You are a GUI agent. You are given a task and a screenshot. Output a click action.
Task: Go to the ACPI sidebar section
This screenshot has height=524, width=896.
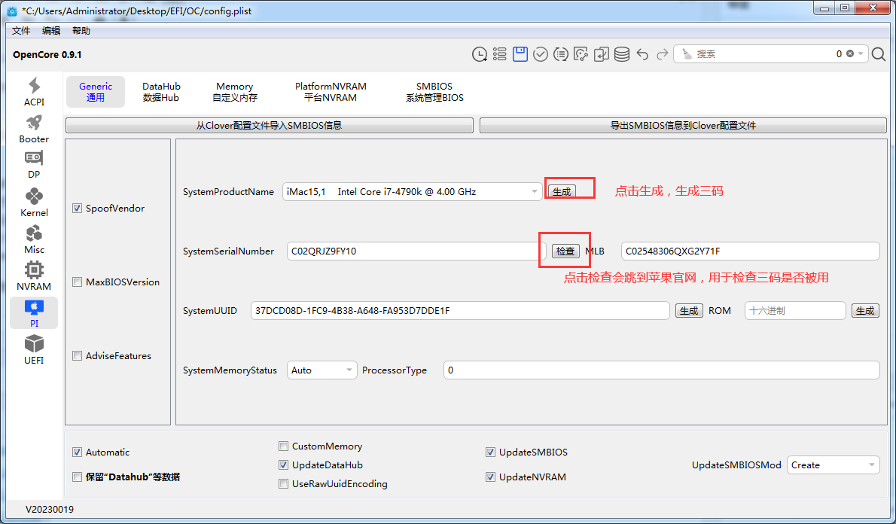click(34, 92)
